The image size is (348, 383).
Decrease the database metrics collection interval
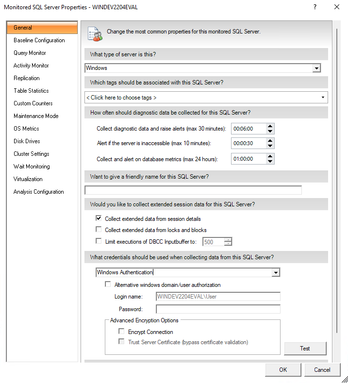[x=270, y=162]
